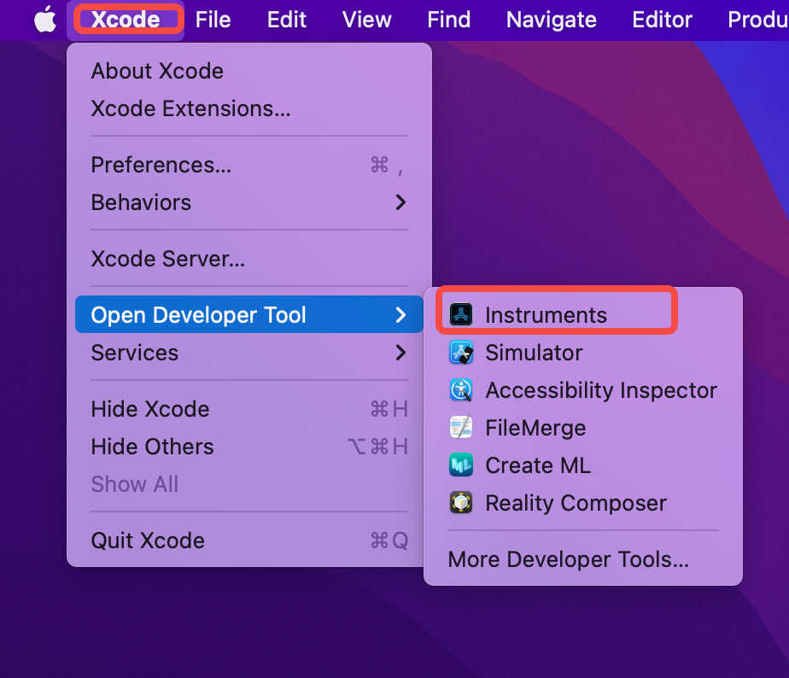
Task: Click the Instruments app icon
Action: (461, 314)
